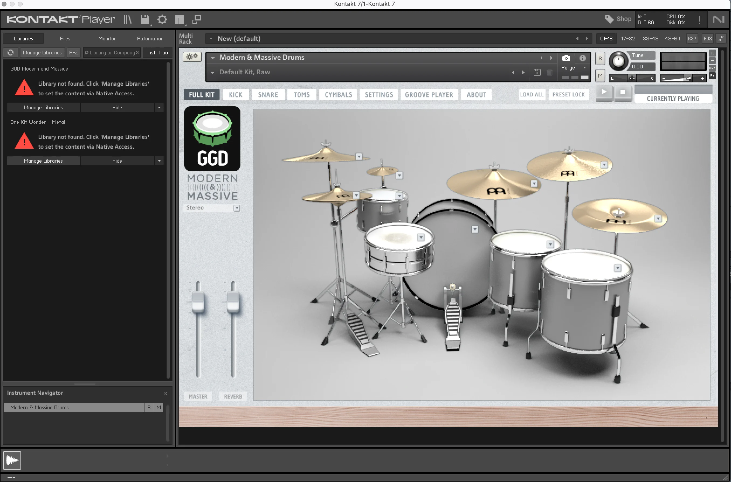Open instrument snapshot camera icon

coord(566,58)
